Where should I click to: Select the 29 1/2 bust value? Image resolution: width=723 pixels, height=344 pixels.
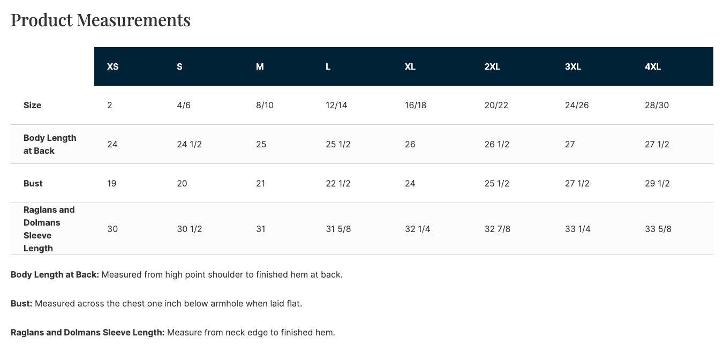tap(657, 183)
